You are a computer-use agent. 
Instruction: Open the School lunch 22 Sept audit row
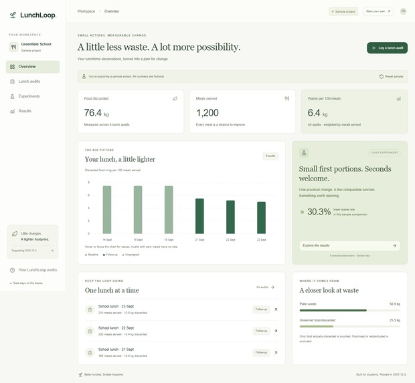pos(181,331)
